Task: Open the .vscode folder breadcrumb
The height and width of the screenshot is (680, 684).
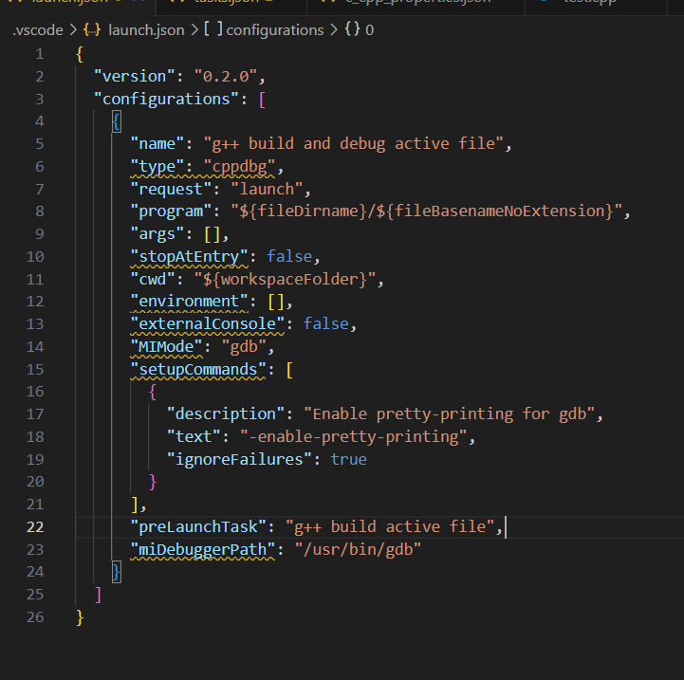Action: click(x=38, y=29)
